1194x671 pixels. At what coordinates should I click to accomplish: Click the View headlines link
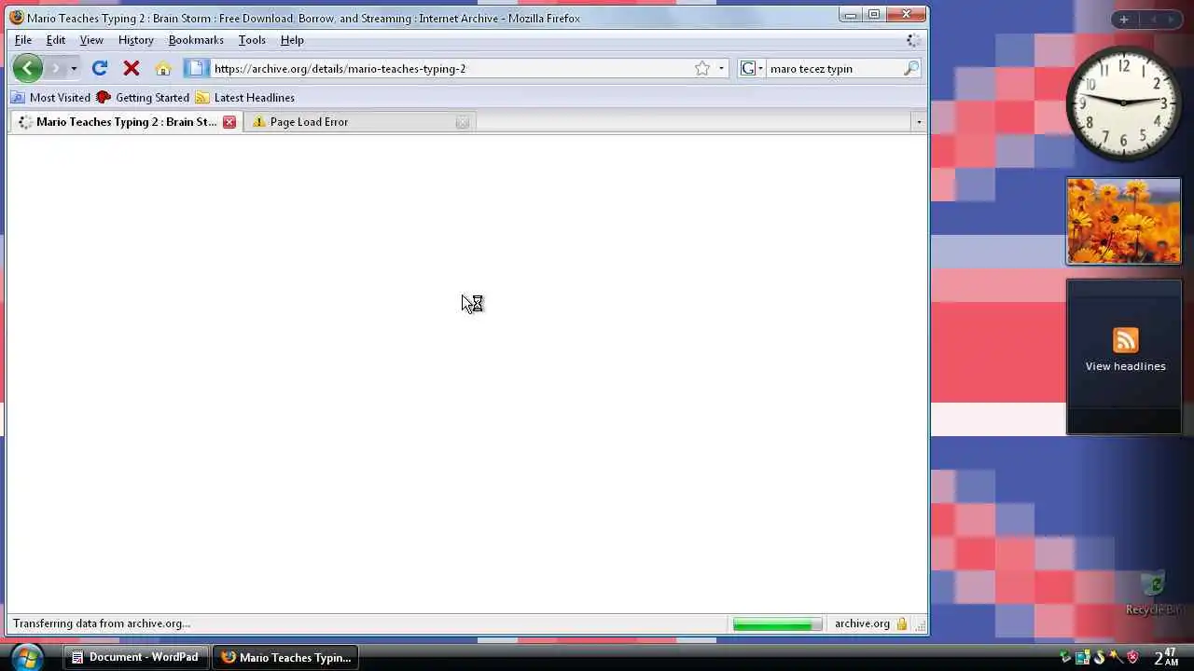point(1126,366)
